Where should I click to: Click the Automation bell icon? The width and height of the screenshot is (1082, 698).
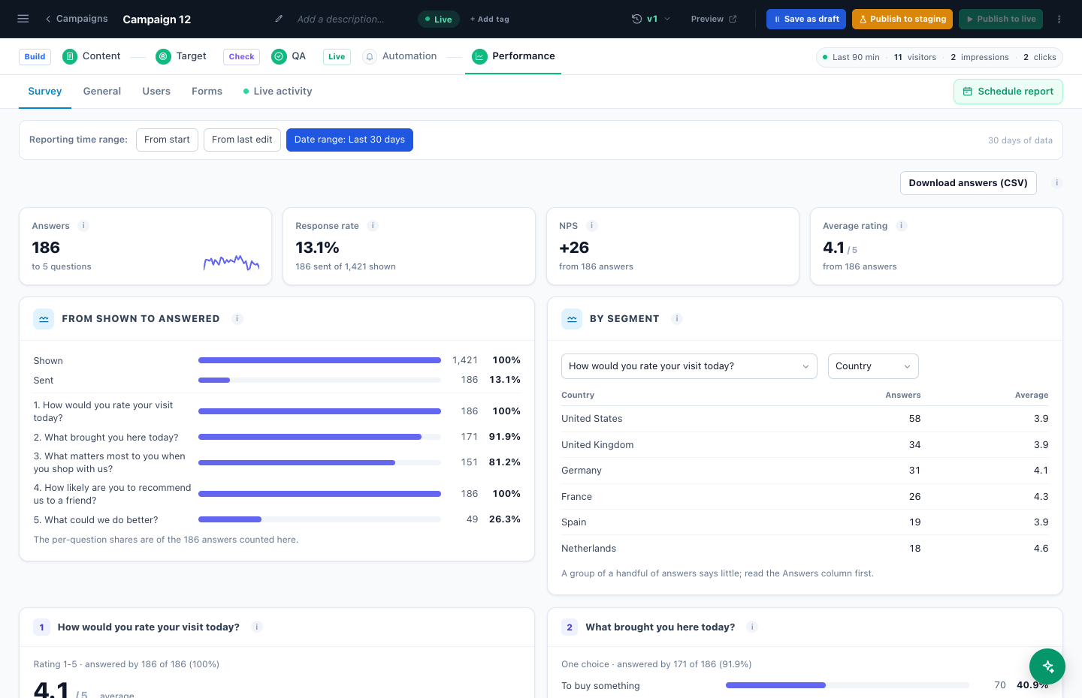pyautogui.click(x=370, y=56)
